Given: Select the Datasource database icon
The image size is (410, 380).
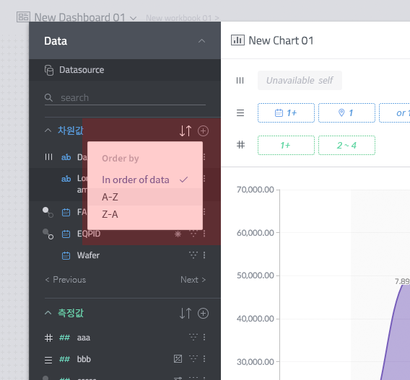Looking at the screenshot, I should click(x=49, y=70).
